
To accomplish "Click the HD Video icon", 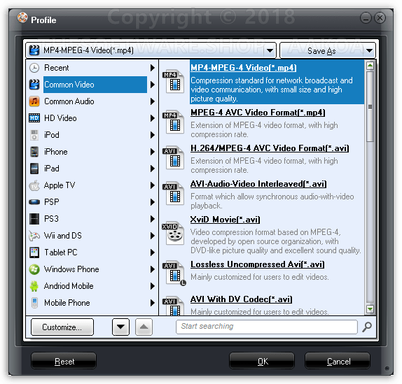I will click(34, 118).
